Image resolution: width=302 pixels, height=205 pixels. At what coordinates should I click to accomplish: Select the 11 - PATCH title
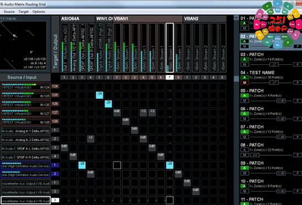[x=252, y=199]
